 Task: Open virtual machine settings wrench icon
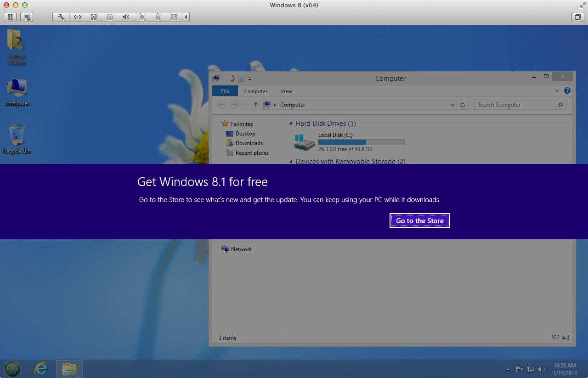pos(61,17)
